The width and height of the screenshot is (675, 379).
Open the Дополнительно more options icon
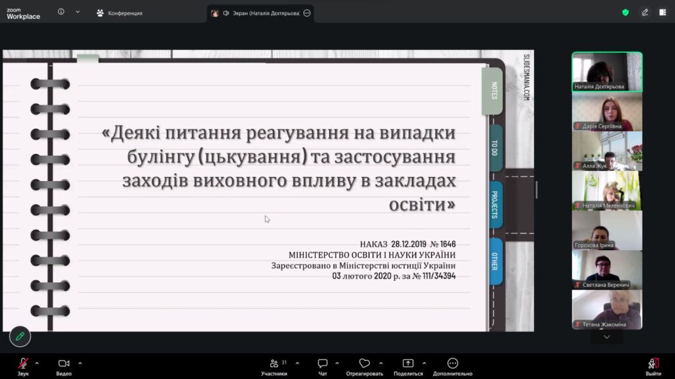452,363
